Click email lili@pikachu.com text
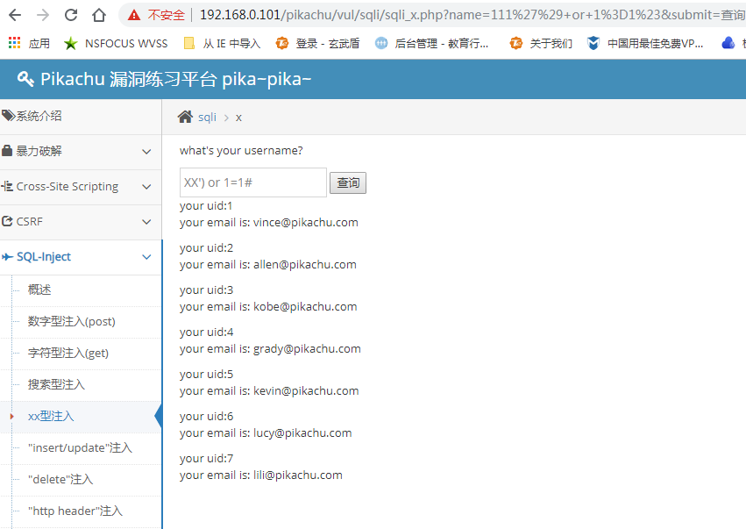Image resolution: width=746 pixels, height=529 pixels. pyautogui.click(x=298, y=475)
